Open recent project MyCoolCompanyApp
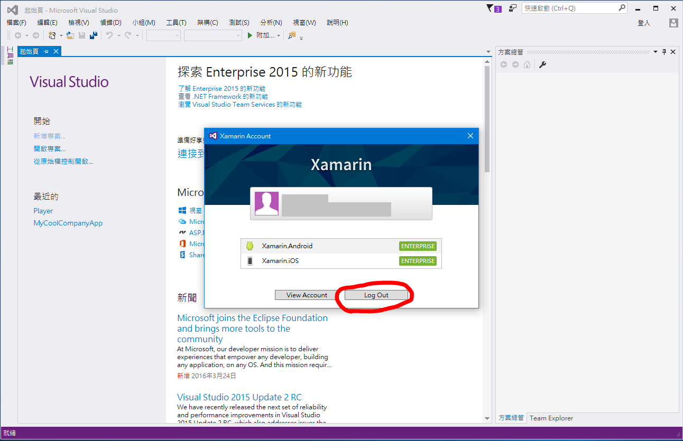Image resolution: width=683 pixels, height=441 pixels. click(x=68, y=223)
